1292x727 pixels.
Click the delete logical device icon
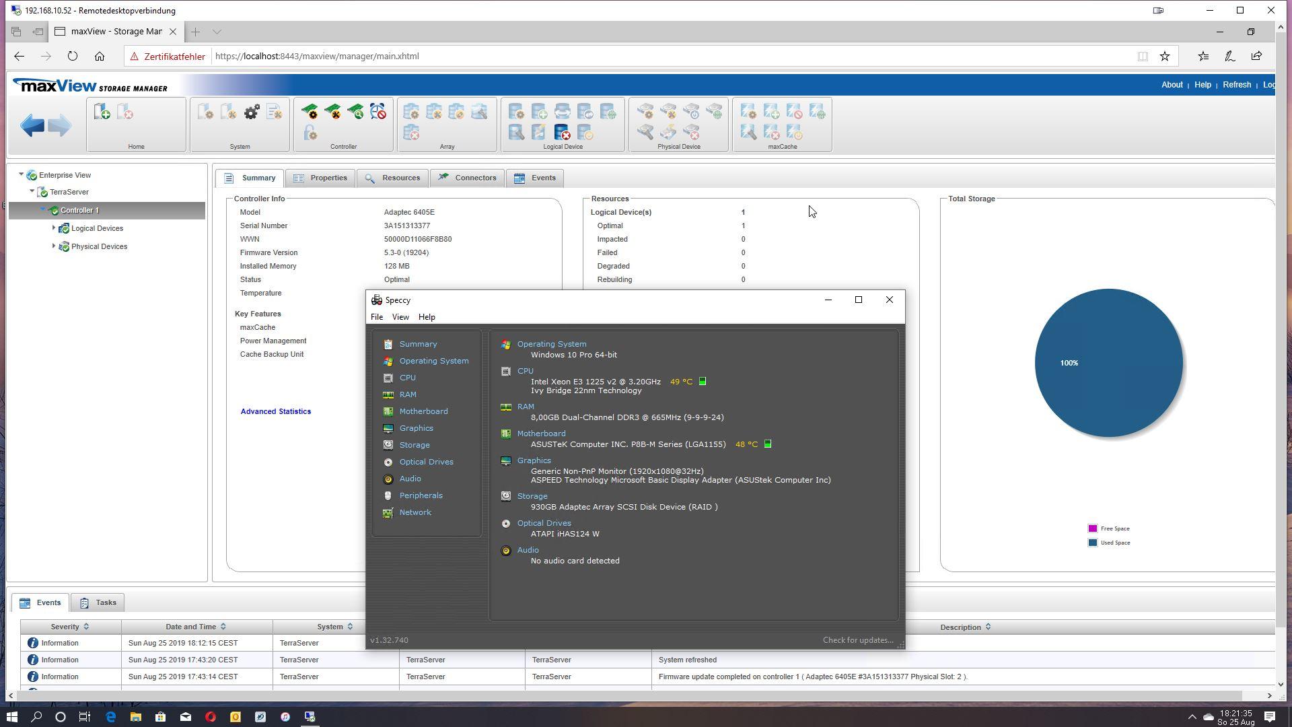(x=562, y=133)
